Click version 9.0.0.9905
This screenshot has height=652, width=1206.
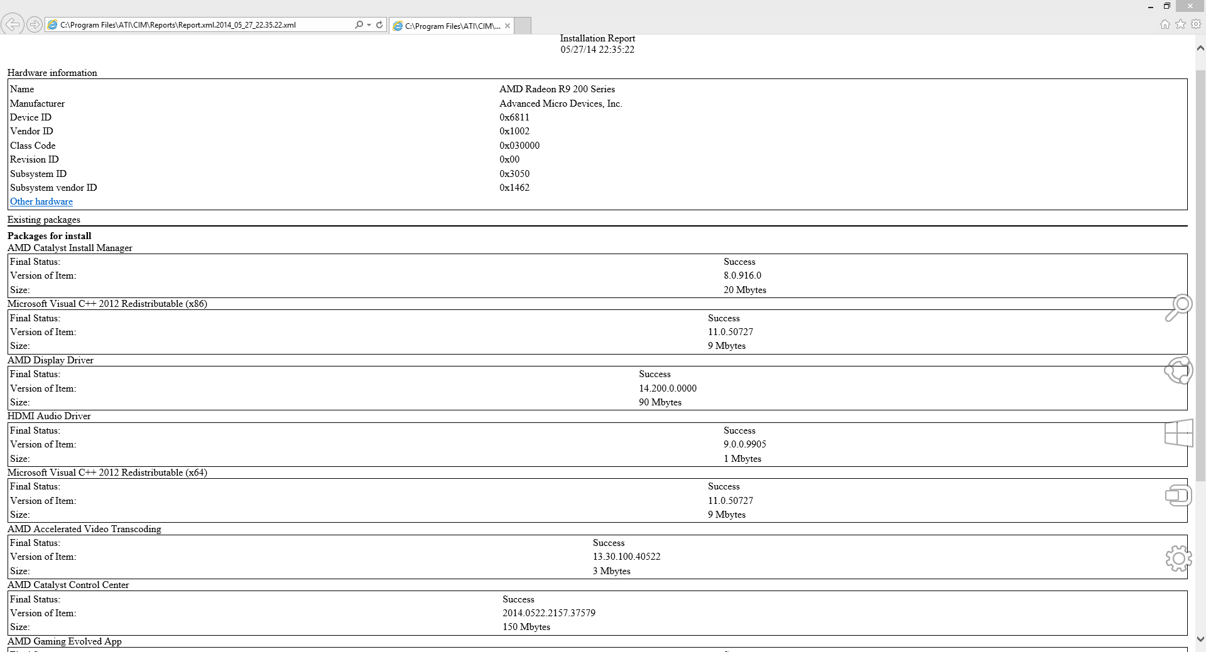(x=745, y=444)
